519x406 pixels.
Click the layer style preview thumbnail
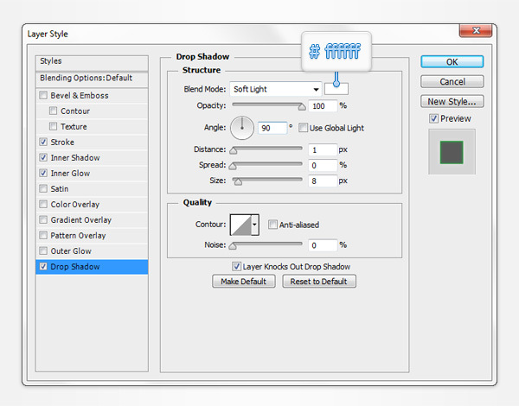click(452, 152)
